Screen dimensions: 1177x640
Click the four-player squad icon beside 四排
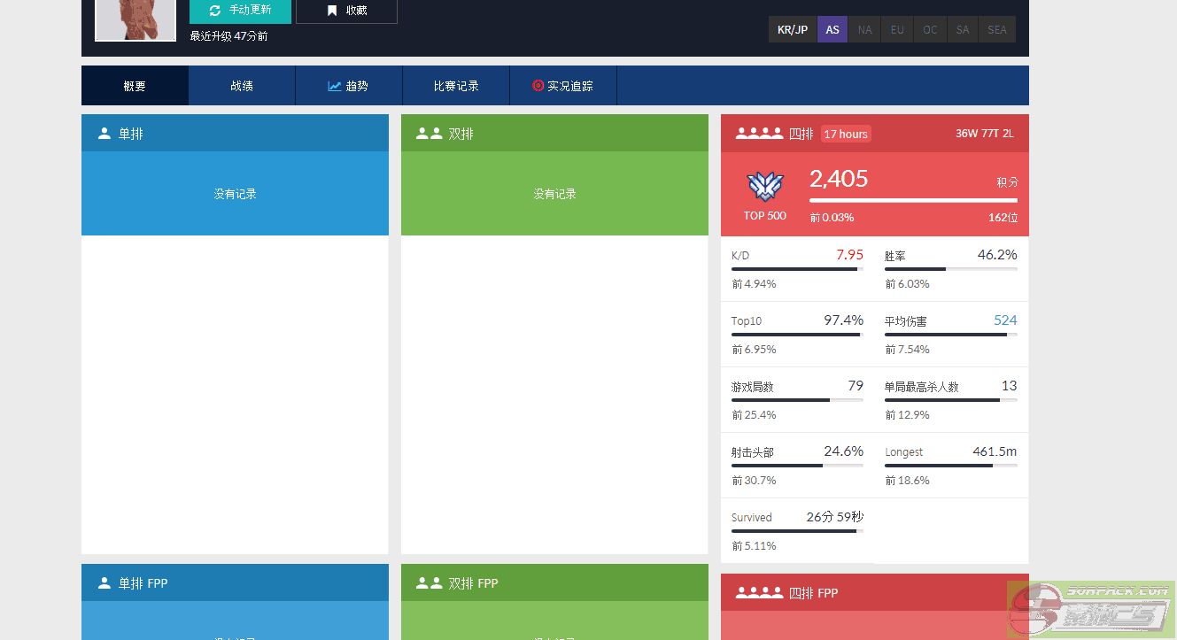(x=759, y=134)
